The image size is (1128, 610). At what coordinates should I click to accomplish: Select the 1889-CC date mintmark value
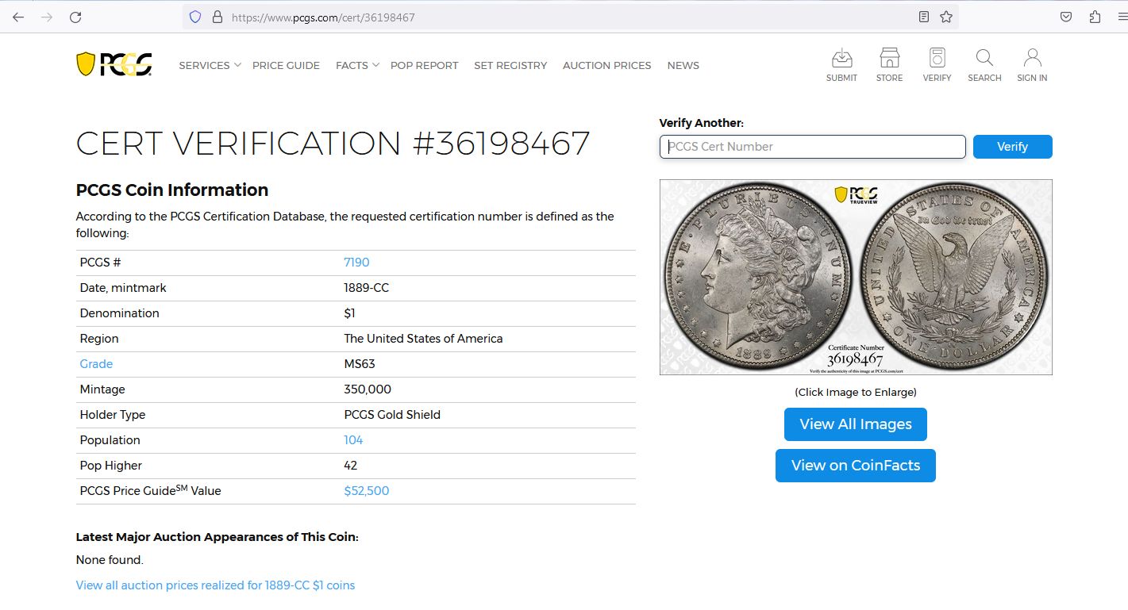tap(367, 288)
